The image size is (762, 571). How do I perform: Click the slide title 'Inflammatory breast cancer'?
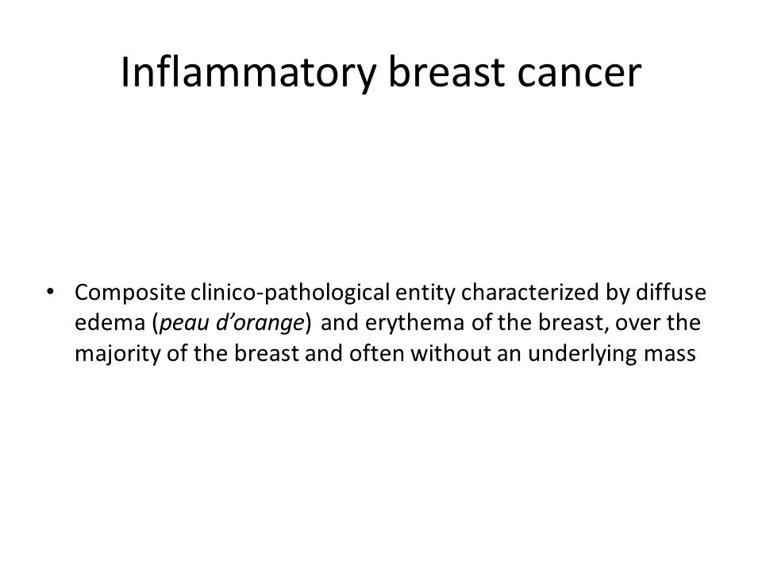(381, 73)
